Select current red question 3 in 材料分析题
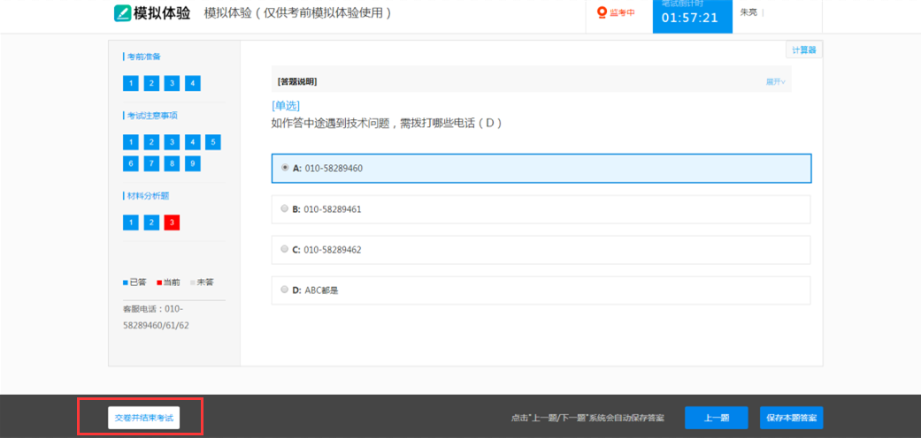The image size is (921, 438). click(x=172, y=223)
